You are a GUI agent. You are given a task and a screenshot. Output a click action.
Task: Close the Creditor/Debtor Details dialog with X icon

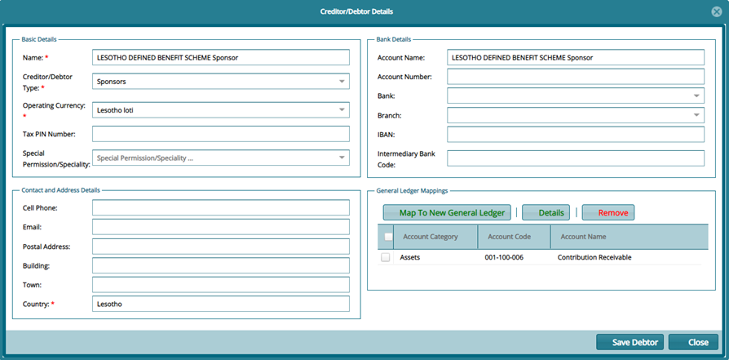717,11
